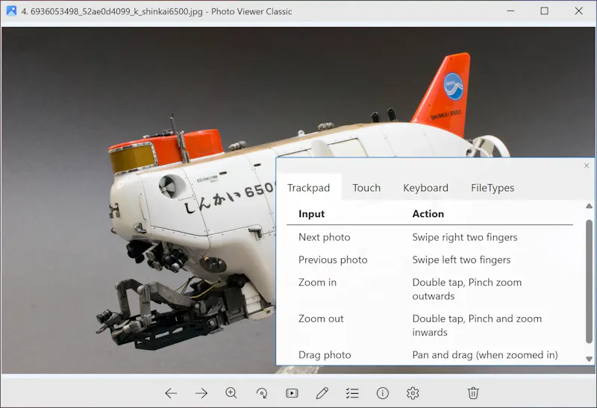The image size is (597, 408).
Task: Click the 'Input' column header
Action: [311, 214]
